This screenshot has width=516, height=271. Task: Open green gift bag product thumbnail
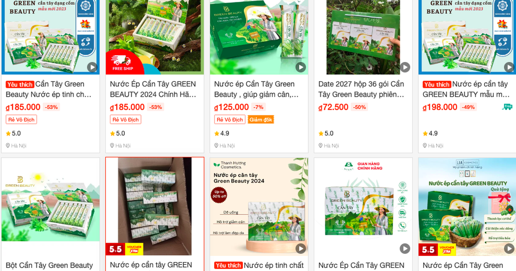363,37
